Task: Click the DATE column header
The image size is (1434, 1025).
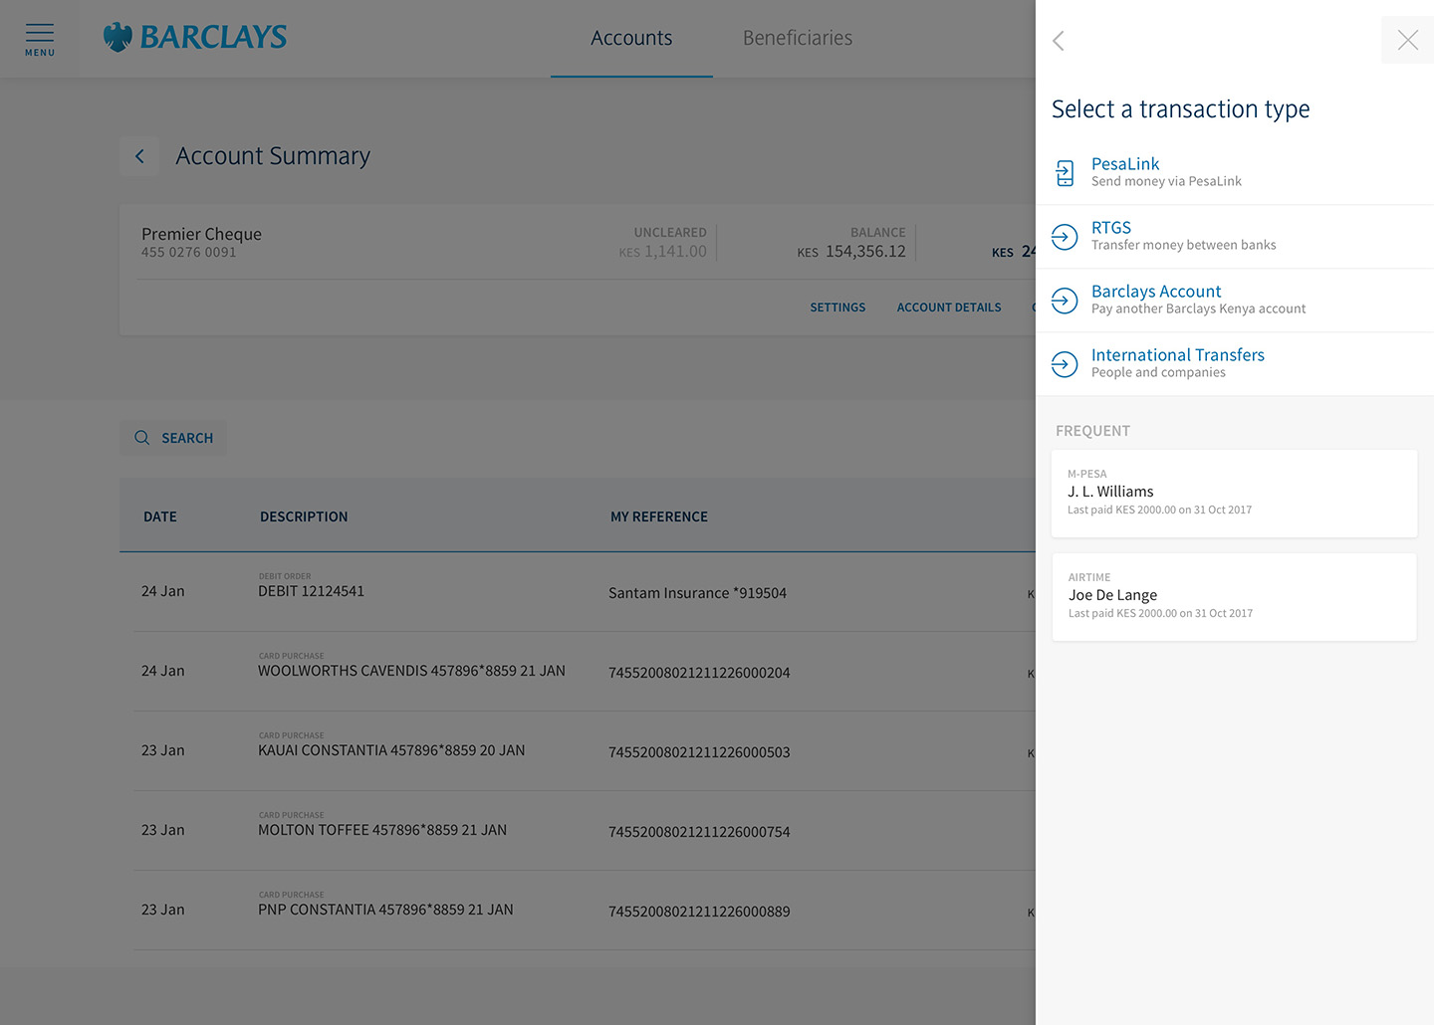Action: pyautogui.click(x=160, y=516)
